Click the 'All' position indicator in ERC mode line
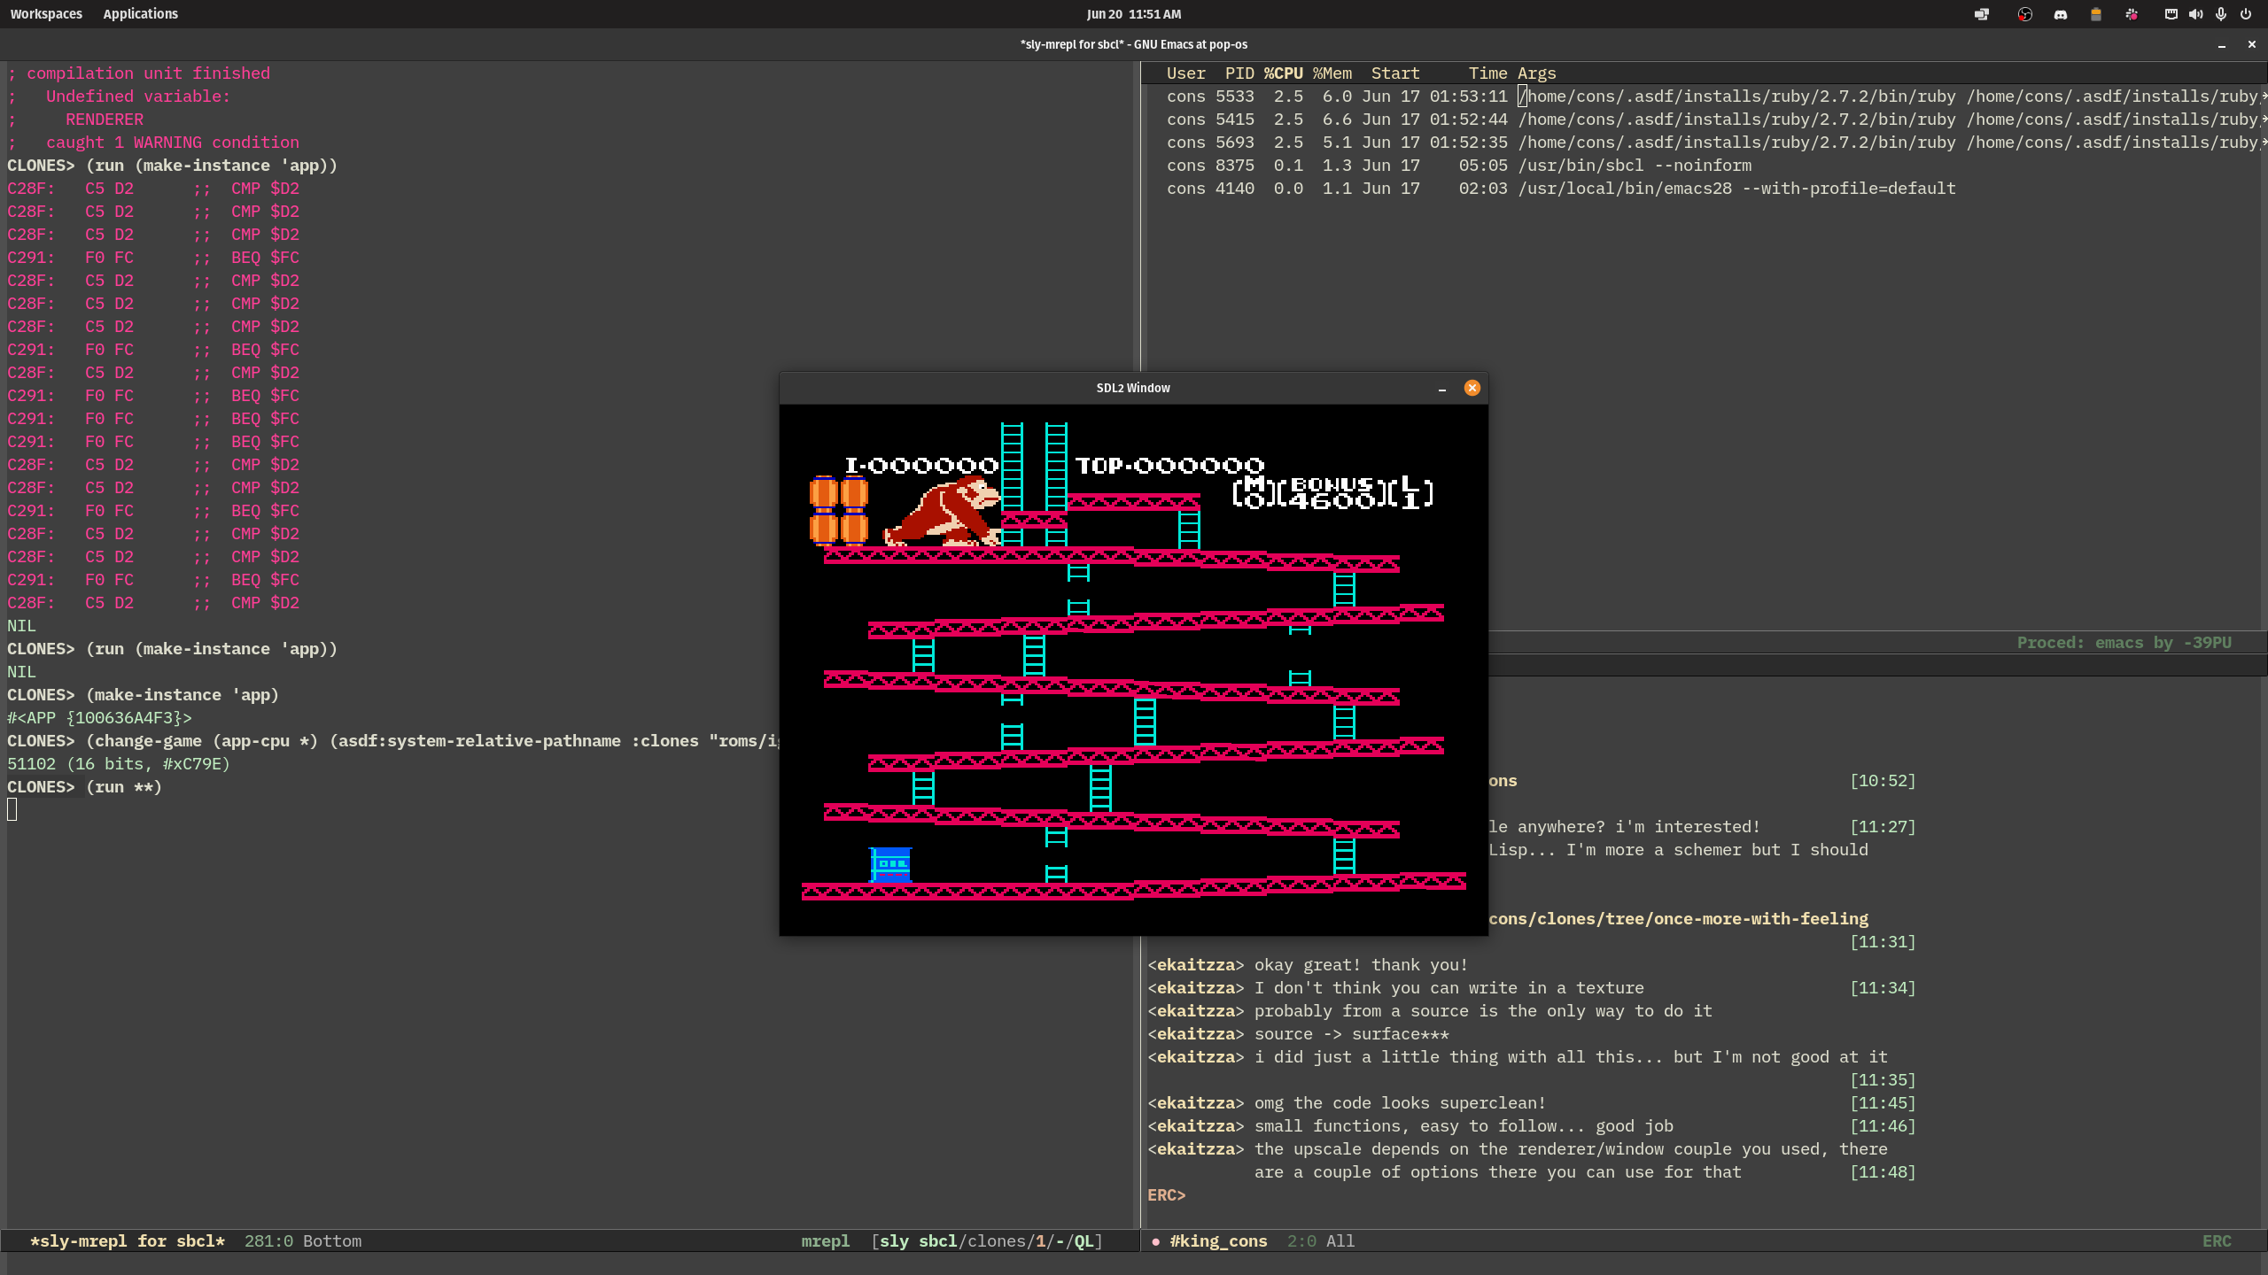This screenshot has height=1275, width=2268. [1340, 1241]
